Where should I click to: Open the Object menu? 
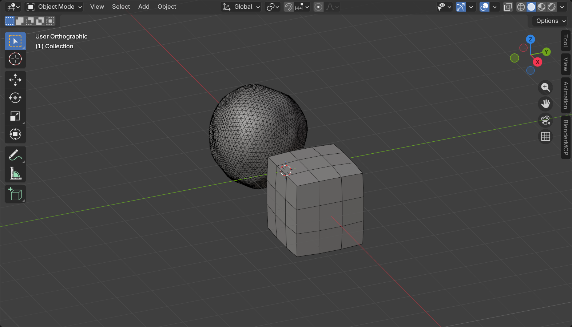[167, 7]
